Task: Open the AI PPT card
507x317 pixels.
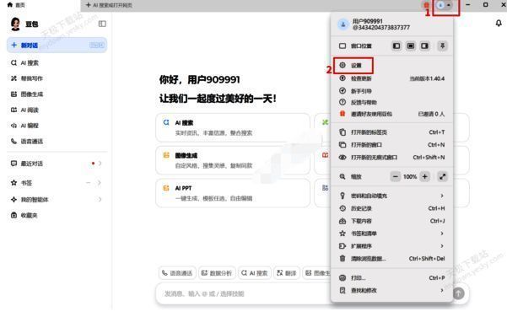Action: point(233,193)
